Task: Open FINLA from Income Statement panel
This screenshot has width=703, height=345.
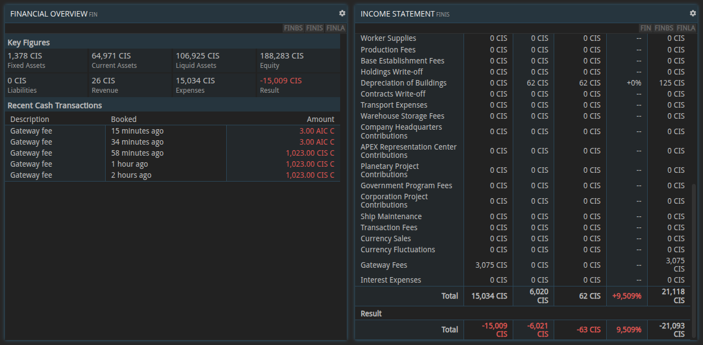Action: 686,28
